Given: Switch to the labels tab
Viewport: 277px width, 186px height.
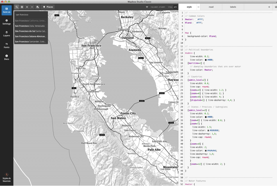Looking at the screenshot, I should 233,7.
